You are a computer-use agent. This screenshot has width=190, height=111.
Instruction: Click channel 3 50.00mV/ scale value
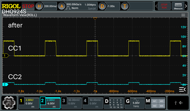click(74, 100)
